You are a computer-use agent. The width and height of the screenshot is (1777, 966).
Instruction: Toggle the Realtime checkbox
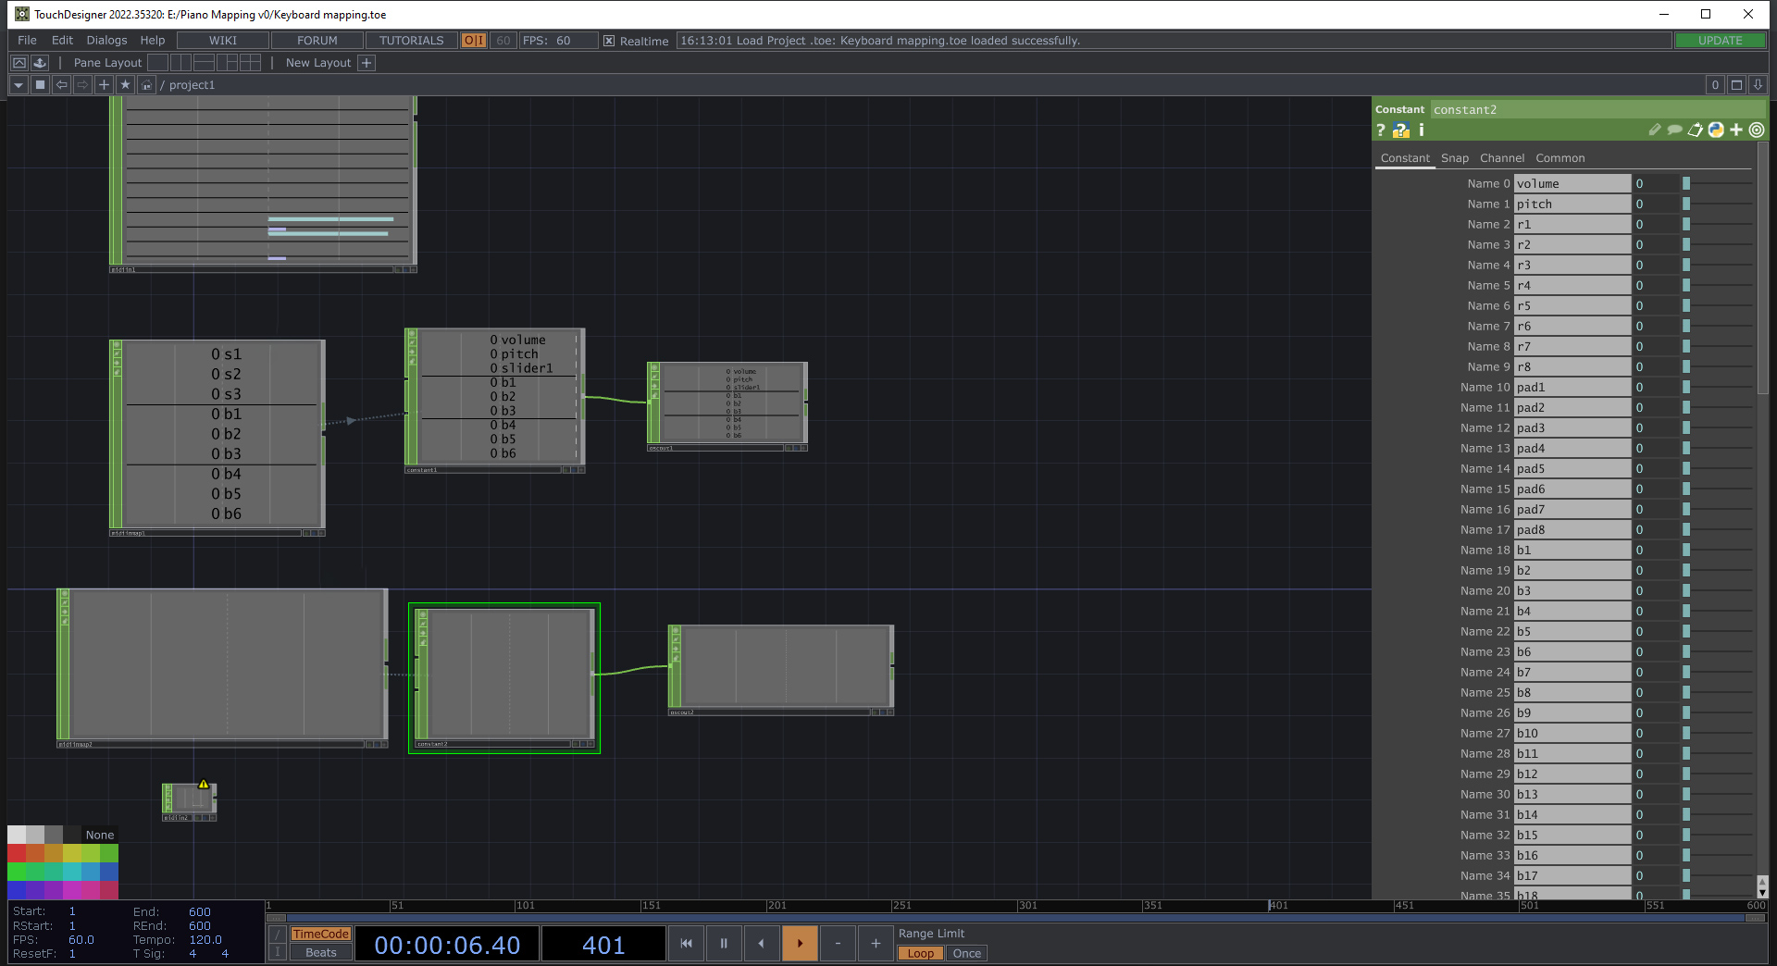(609, 41)
